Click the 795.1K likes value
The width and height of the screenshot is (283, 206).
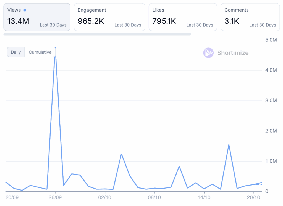(x=164, y=21)
